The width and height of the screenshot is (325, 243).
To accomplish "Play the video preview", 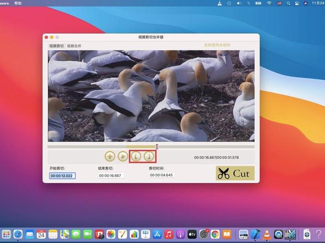I will 123,156.
